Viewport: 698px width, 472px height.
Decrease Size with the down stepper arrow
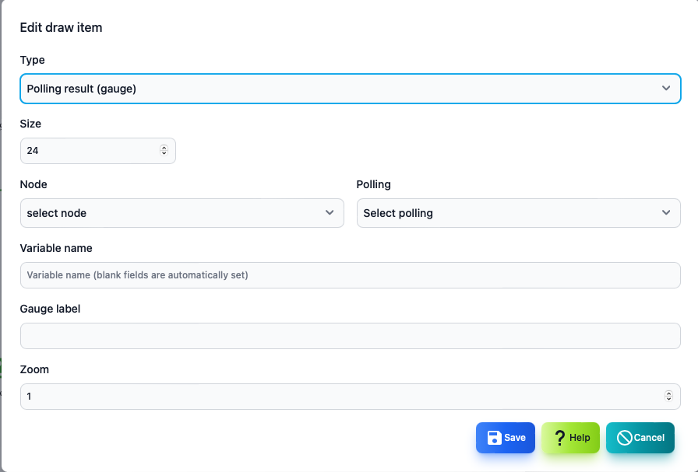164,153
